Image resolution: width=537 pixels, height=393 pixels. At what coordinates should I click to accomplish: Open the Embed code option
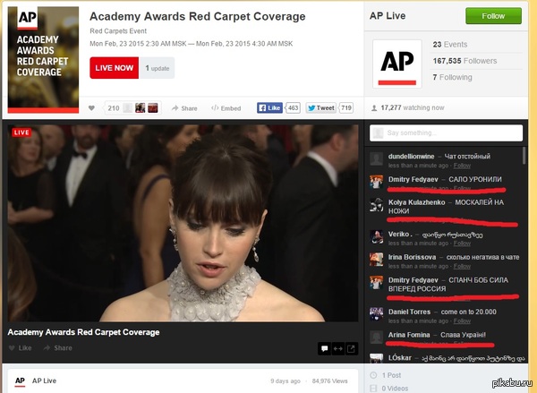pos(226,108)
